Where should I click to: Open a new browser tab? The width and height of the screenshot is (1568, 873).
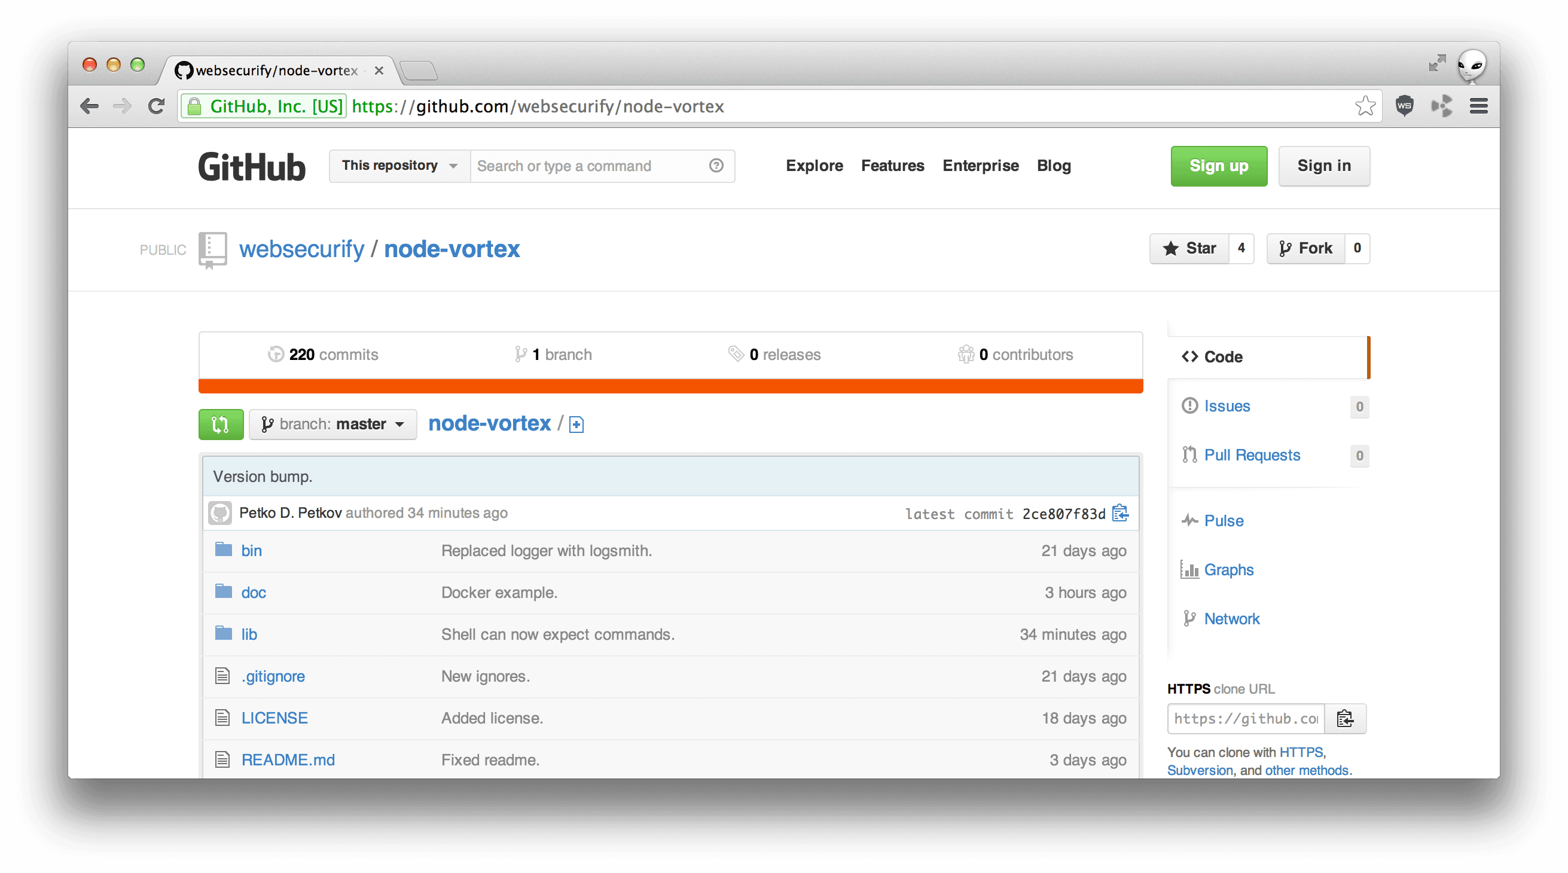[x=418, y=71]
